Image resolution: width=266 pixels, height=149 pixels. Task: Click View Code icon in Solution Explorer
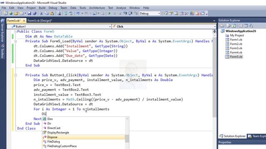point(241,26)
